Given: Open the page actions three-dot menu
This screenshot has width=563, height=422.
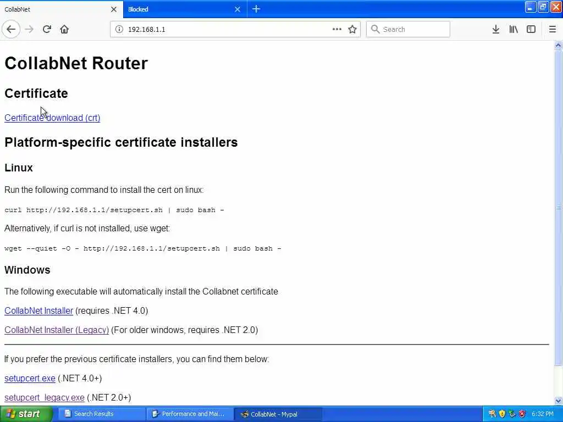Looking at the screenshot, I should (337, 30).
